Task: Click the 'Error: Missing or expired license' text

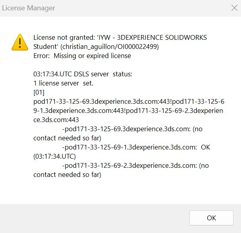Action: coord(82,56)
